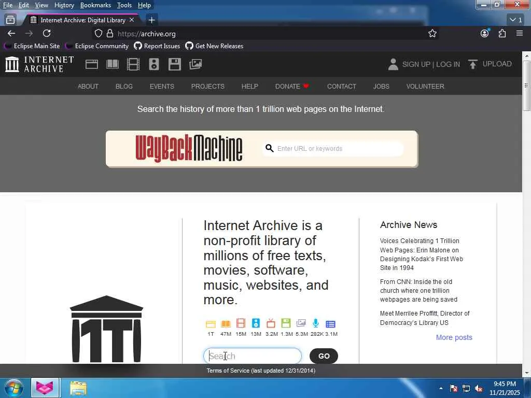Click the microphone icon labeled 282K
This screenshot has width=531, height=398.
coord(316,323)
